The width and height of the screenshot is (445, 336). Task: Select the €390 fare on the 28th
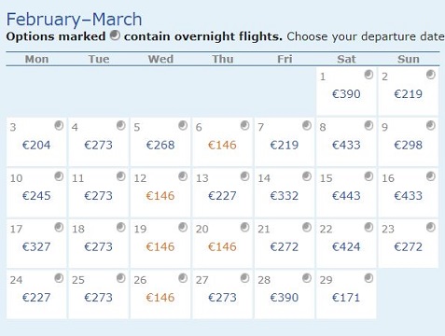coord(285,298)
